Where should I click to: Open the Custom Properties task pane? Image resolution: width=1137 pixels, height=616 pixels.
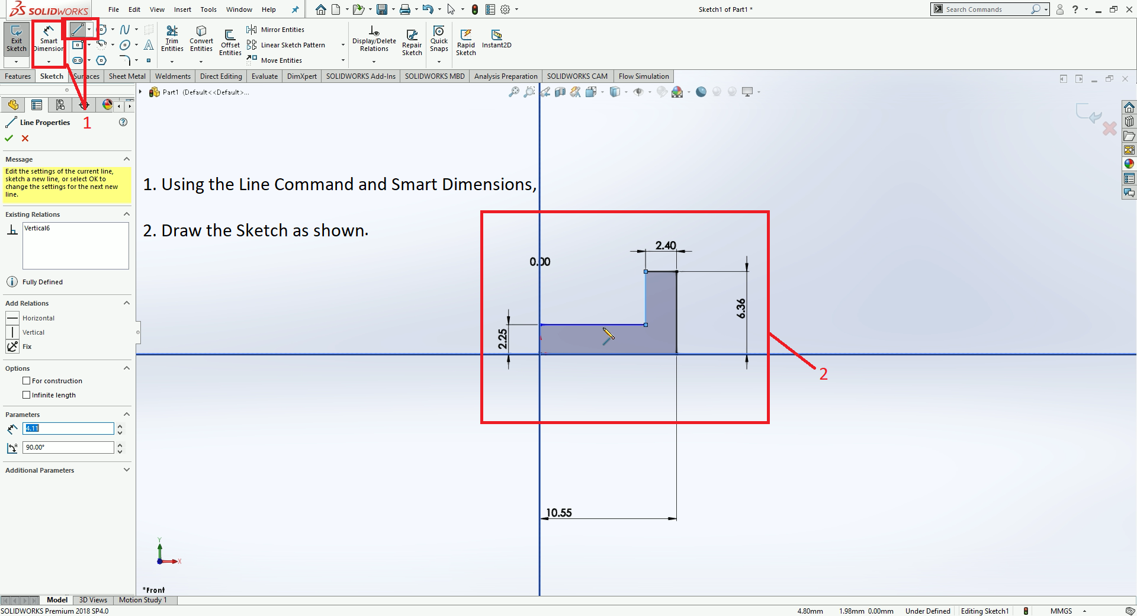1129,178
